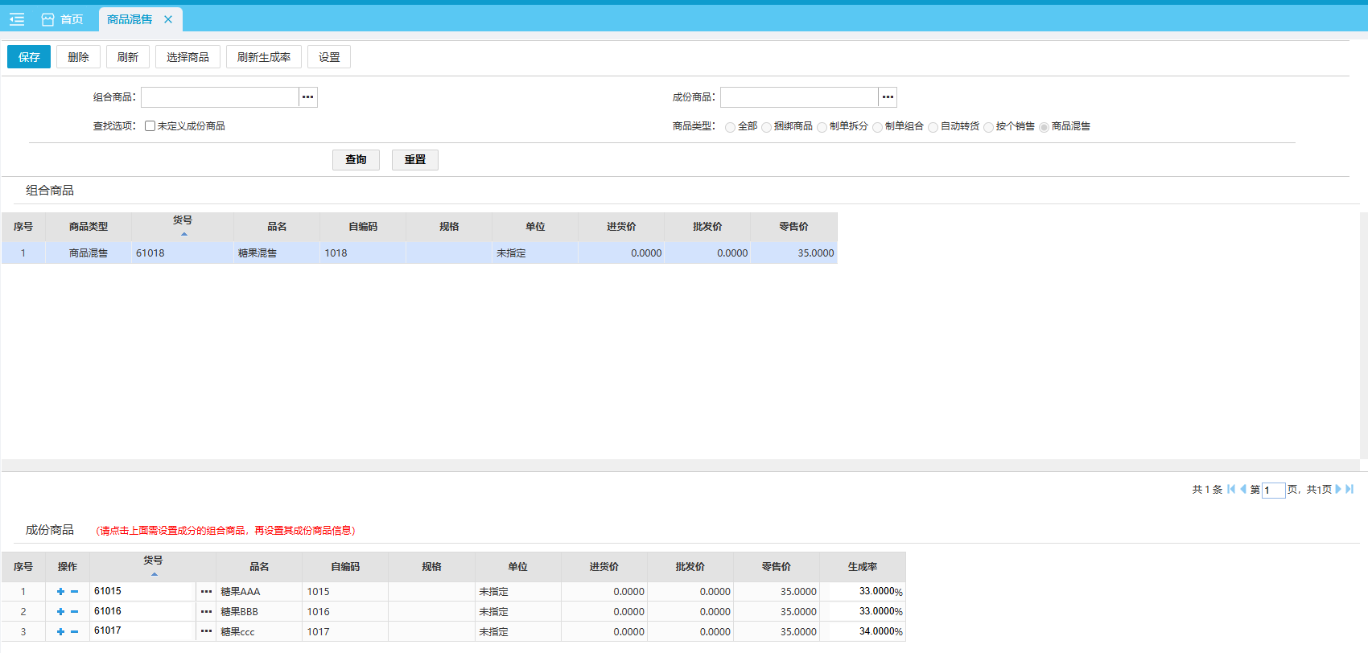Go to the last page arrow icon
The height and width of the screenshot is (653, 1368).
pyautogui.click(x=1349, y=489)
